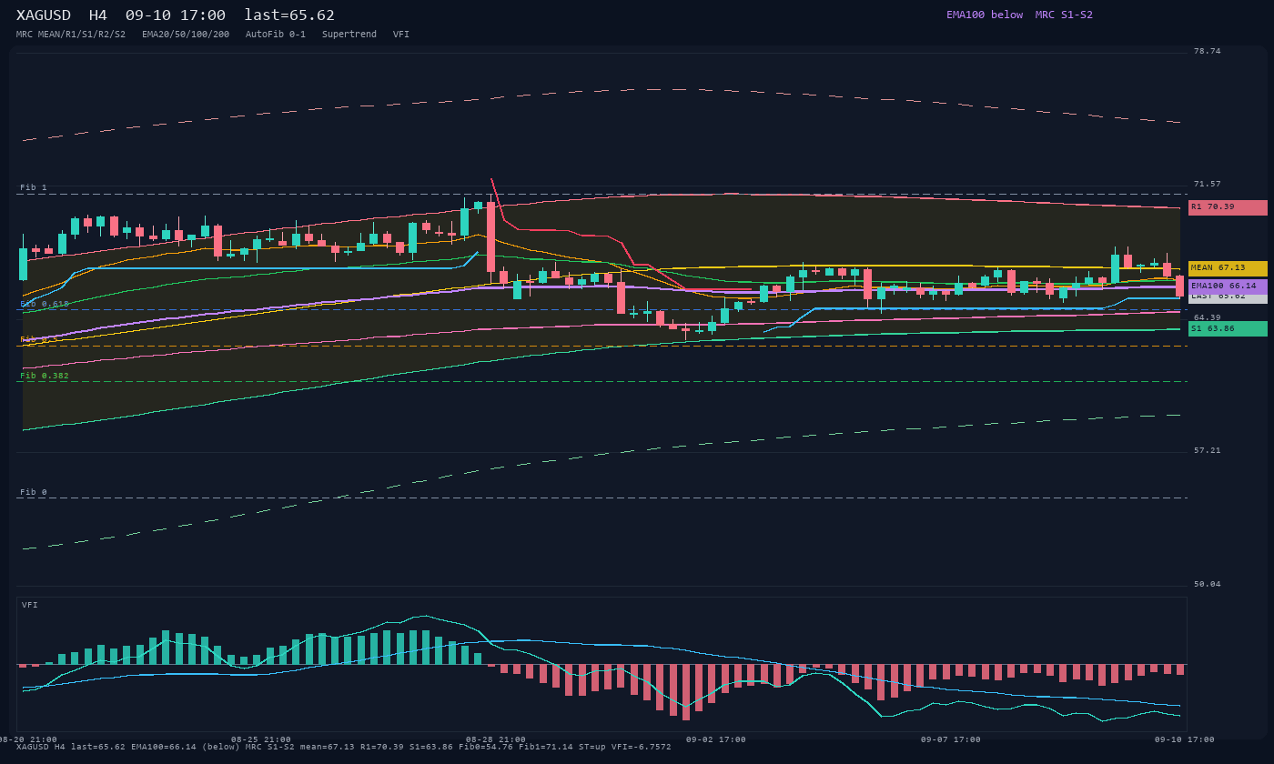Click the EMA20/50/100/200 legend label

click(x=186, y=35)
